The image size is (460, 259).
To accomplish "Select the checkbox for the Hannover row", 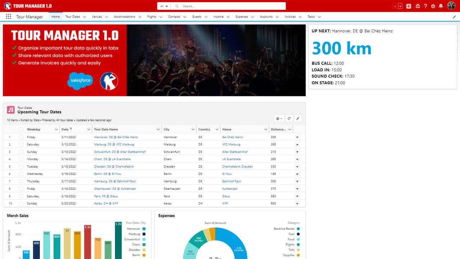I will coord(21,137).
